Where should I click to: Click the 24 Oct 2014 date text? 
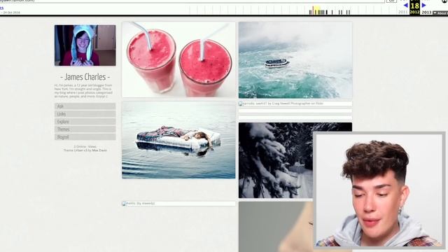12,13
